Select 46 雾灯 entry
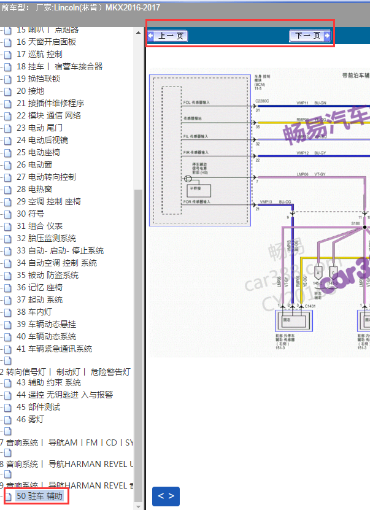The image size is (370, 510). point(30,420)
